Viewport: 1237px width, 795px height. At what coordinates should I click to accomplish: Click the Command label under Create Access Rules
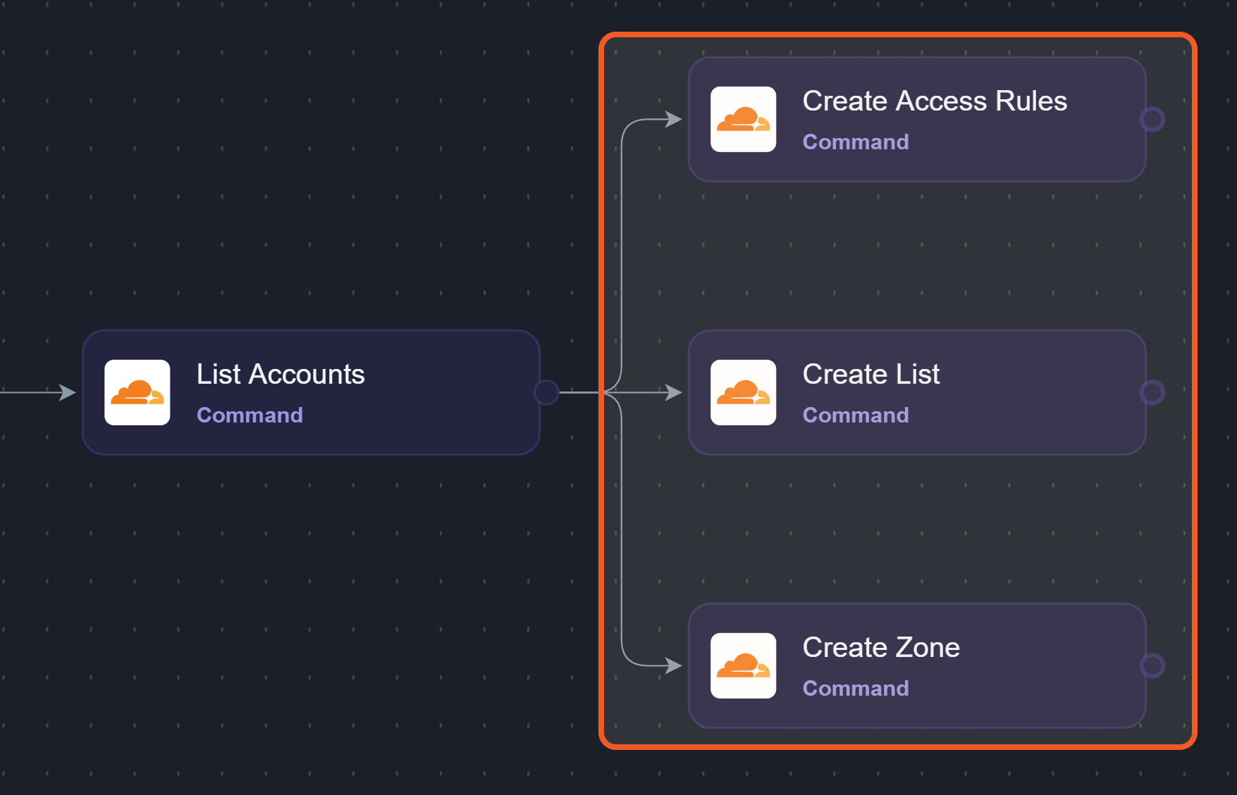click(855, 142)
